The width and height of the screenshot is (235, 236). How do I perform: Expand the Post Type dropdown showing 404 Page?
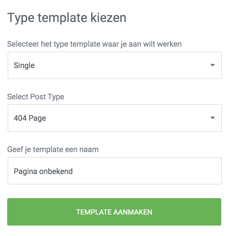[x=115, y=118]
